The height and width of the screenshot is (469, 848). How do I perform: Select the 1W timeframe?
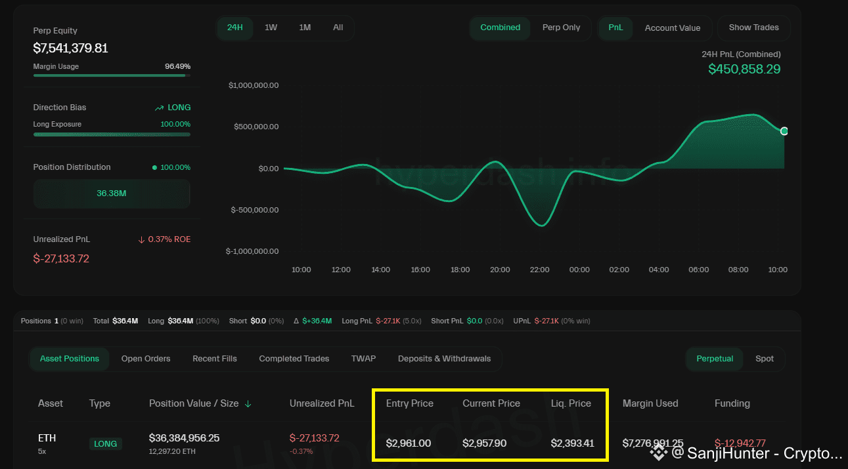point(271,28)
